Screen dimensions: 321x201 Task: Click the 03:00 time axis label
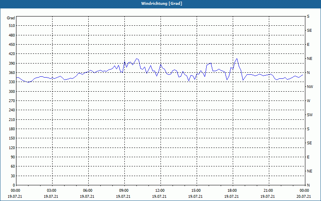(52, 191)
